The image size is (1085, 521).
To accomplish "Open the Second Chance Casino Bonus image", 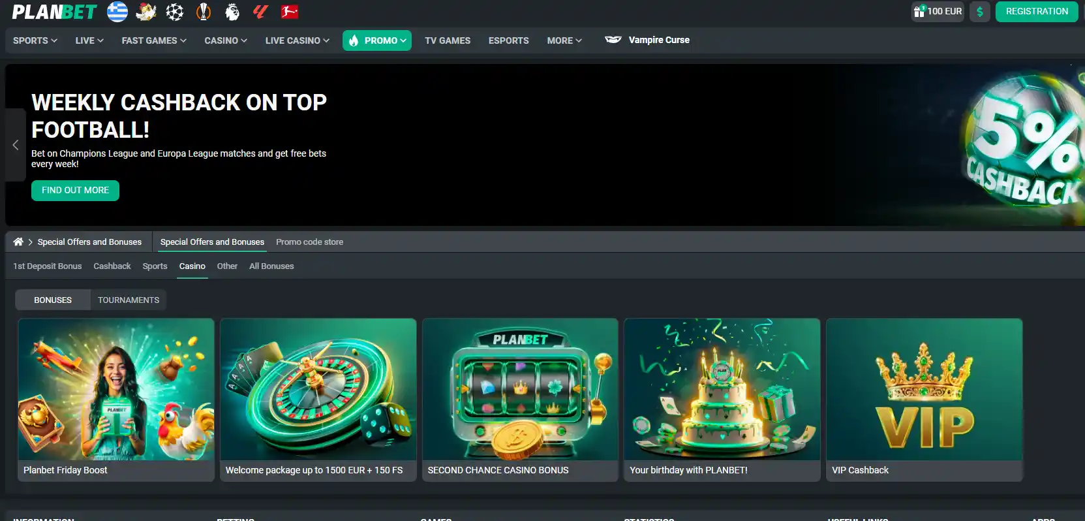I will 520,389.
